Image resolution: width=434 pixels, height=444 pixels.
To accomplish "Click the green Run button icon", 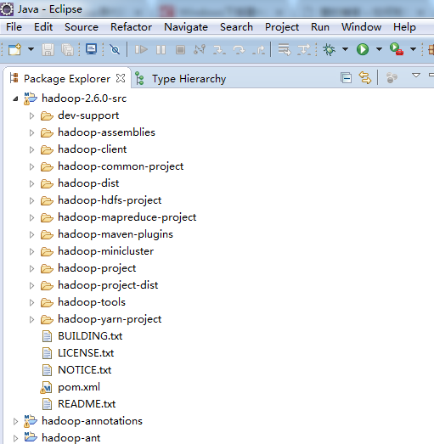I will [x=363, y=49].
